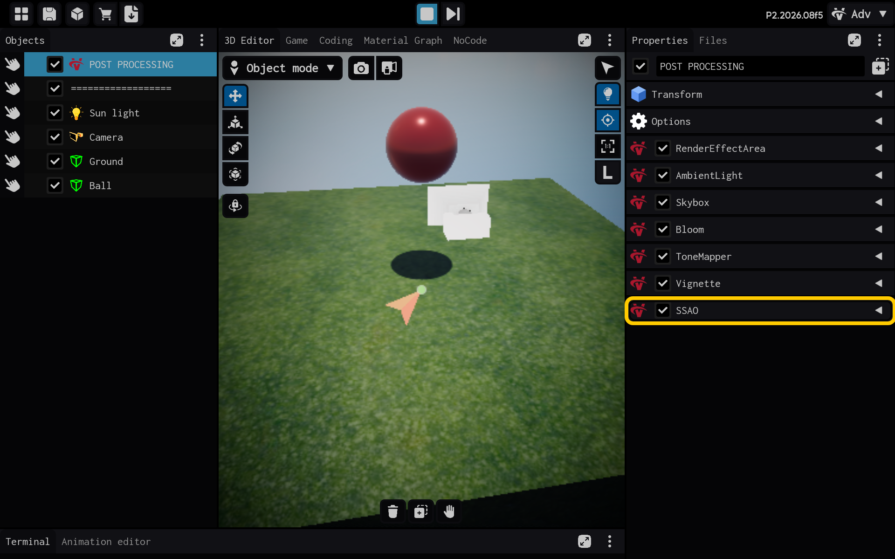Viewport: 895px width, 559px height.
Task: Toggle the focus target icon
Action: pos(608,120)
